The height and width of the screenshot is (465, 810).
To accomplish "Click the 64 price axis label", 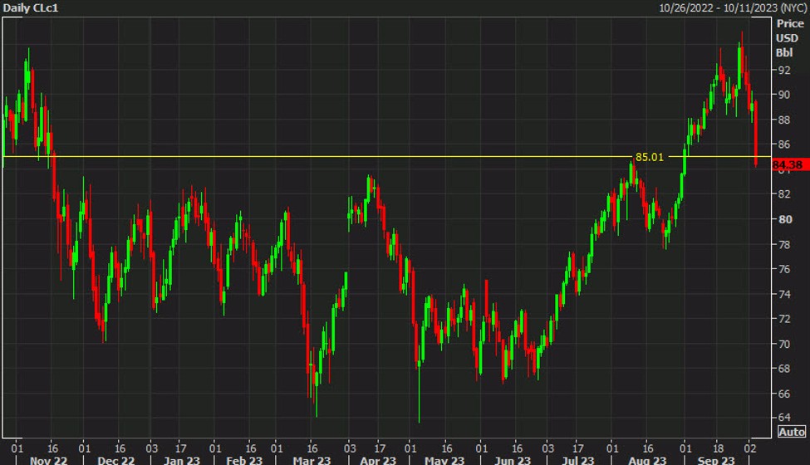I will pos(783,418).
